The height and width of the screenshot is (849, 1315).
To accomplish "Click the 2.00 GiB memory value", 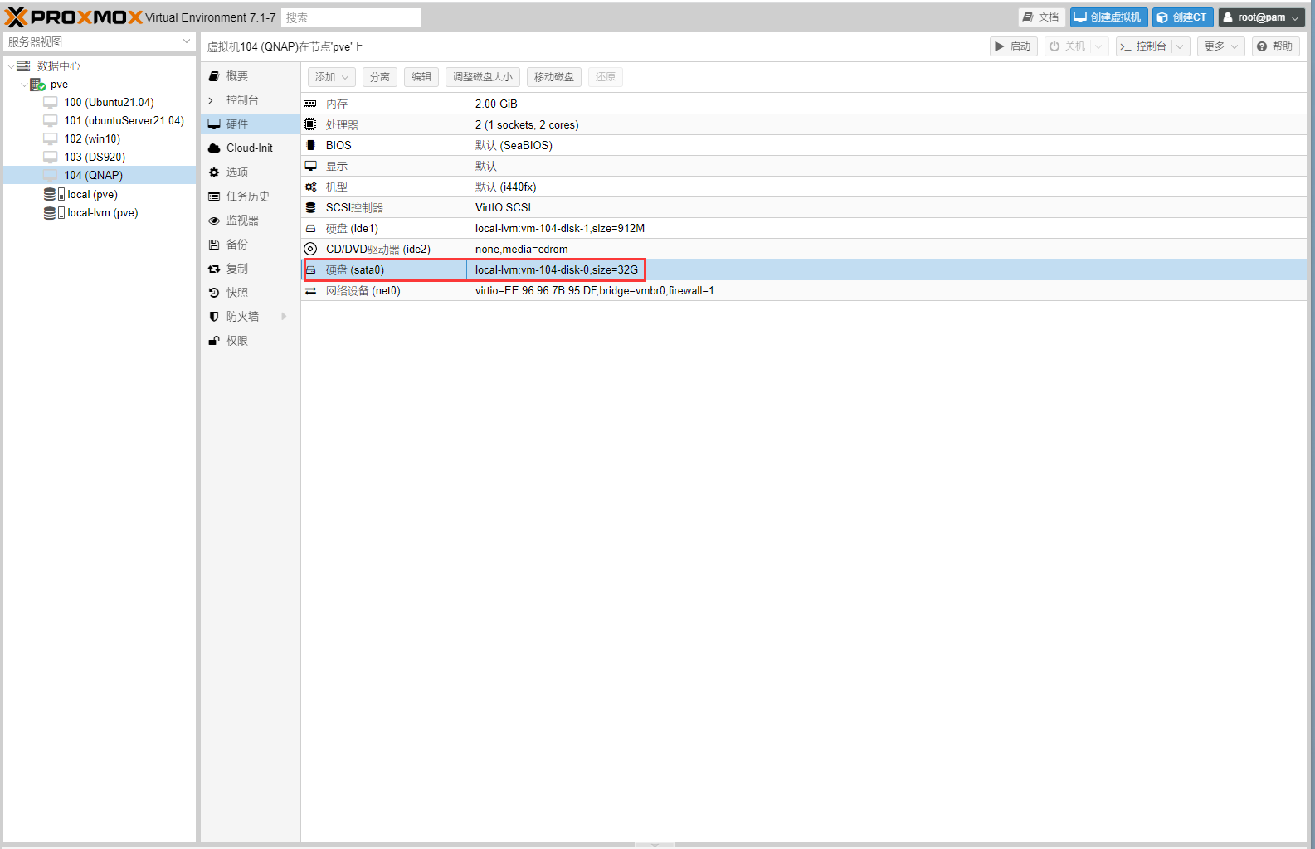I will 496,104.
